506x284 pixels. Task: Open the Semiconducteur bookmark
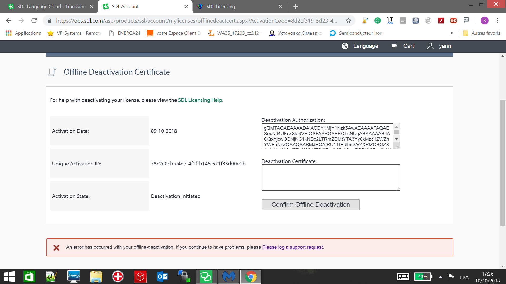tap(357, 33)
